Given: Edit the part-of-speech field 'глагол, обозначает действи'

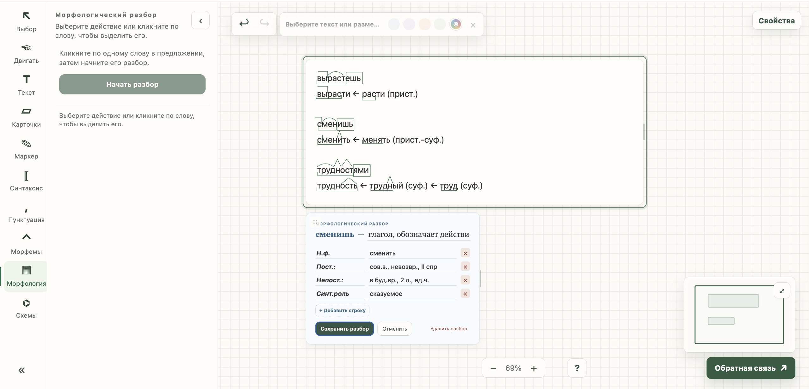Looking at the screenshot, I should 419,234.
